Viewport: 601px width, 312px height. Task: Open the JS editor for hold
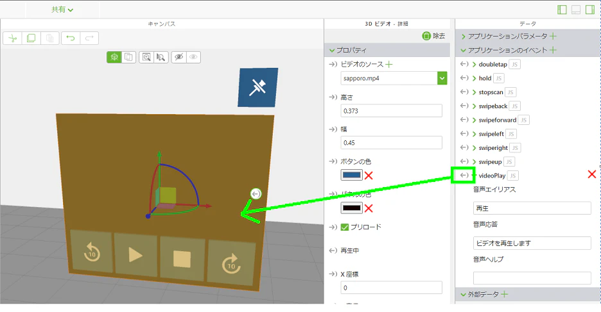(499, 78)
